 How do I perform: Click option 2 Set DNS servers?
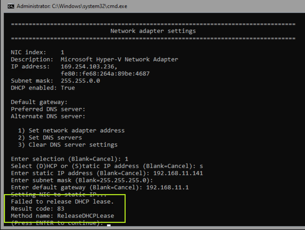[x=50, y=138]
